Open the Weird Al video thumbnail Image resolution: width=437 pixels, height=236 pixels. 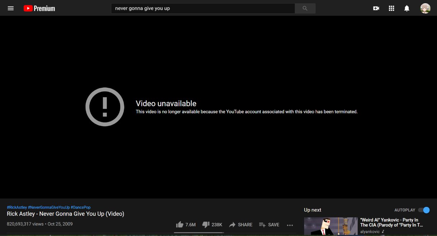coord(330,226)
